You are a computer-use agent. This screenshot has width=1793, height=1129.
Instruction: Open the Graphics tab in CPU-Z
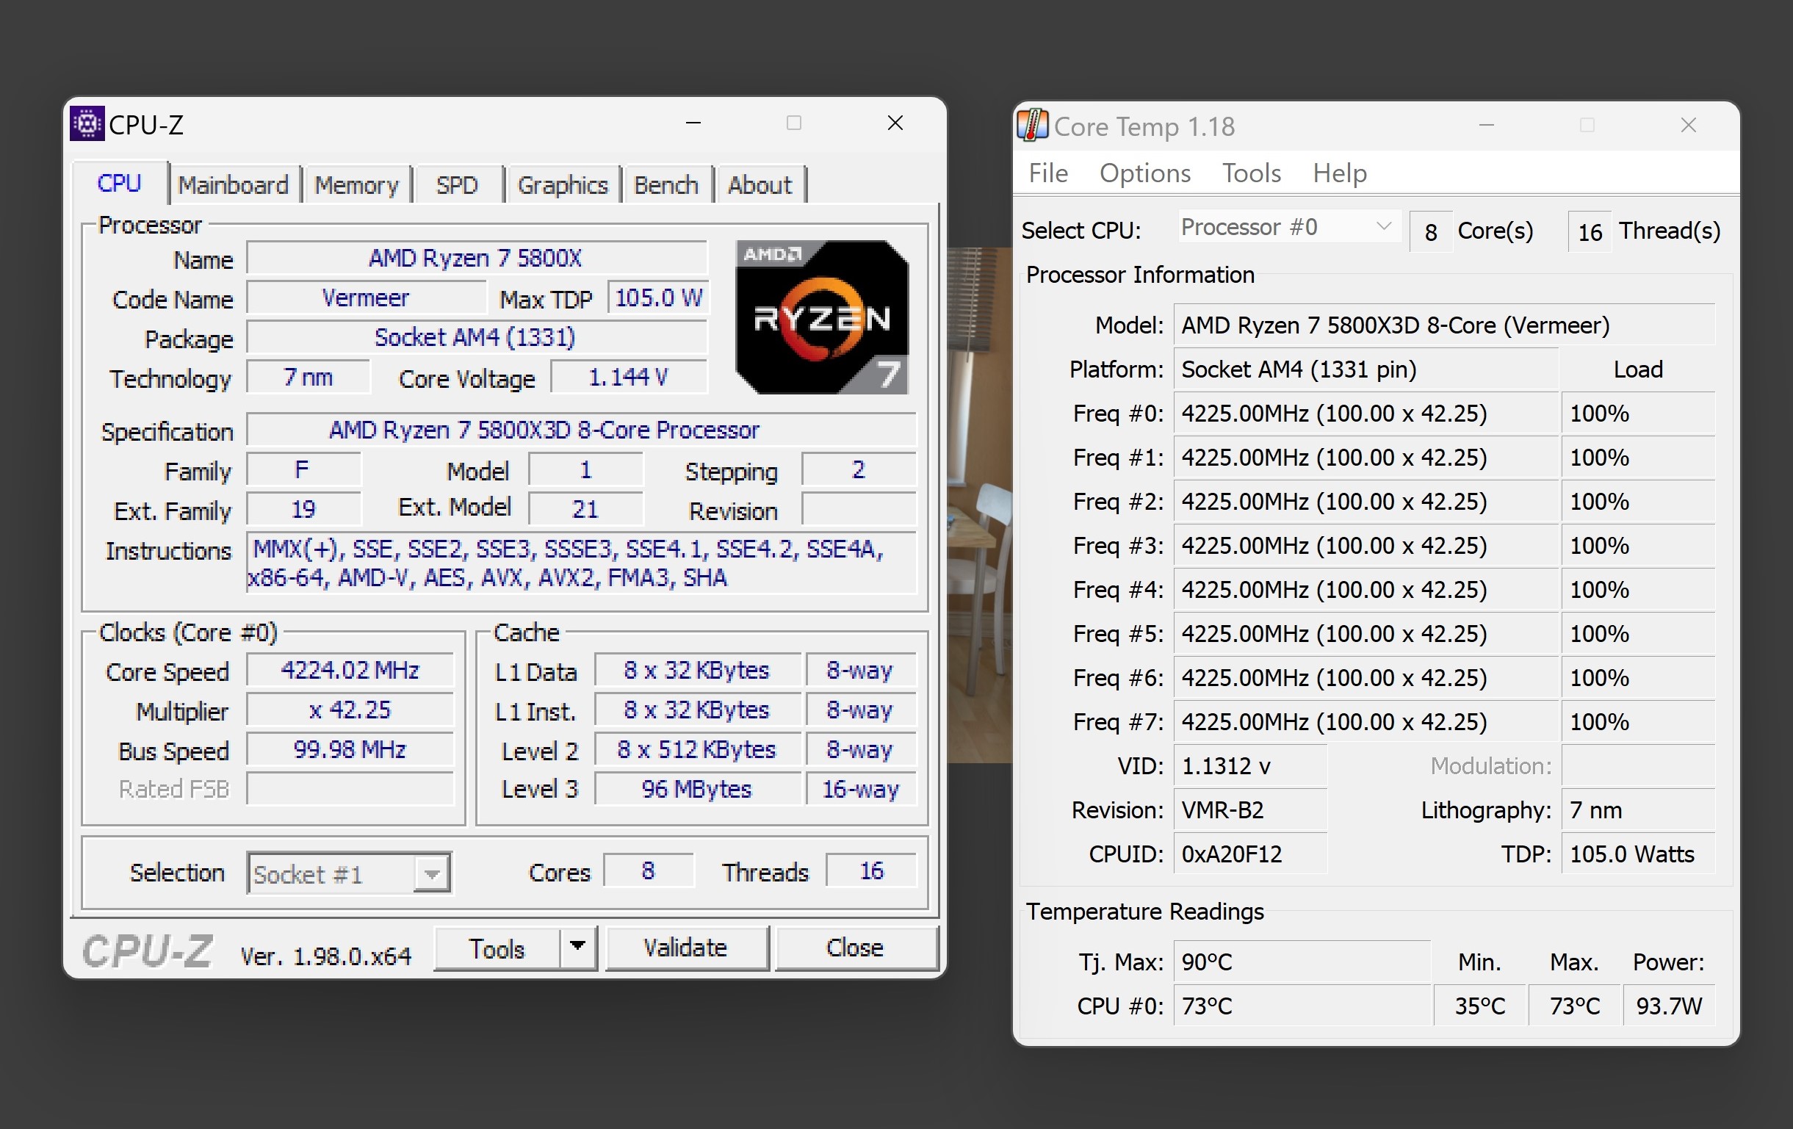563,184
